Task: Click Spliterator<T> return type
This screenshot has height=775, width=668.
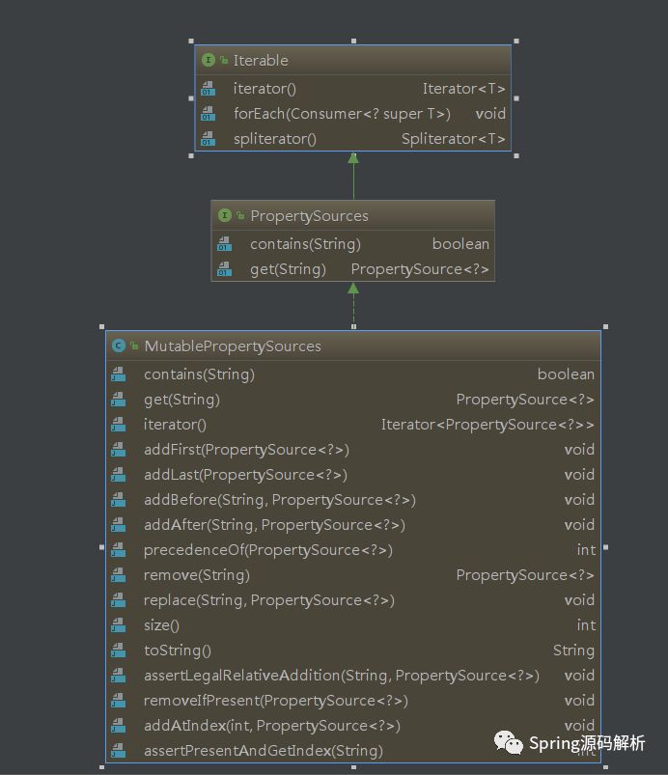Action: [x=454, y=139]
